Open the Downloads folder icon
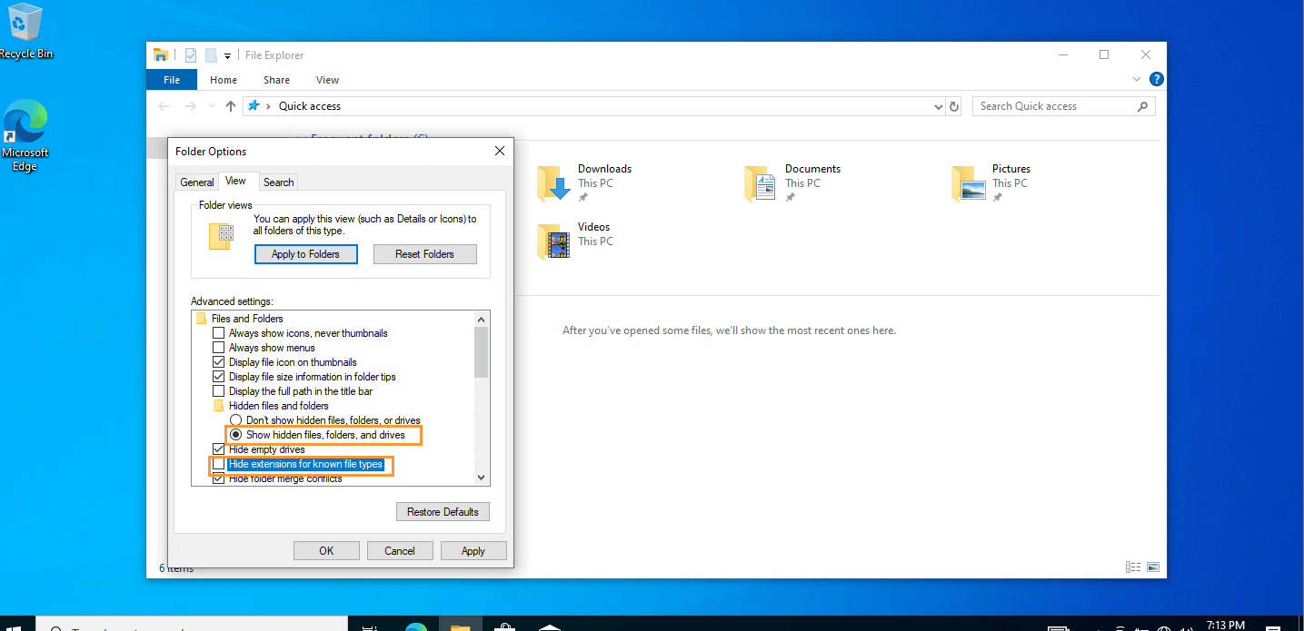This screenshot has height=631, width=1304. tap(552, 184)
